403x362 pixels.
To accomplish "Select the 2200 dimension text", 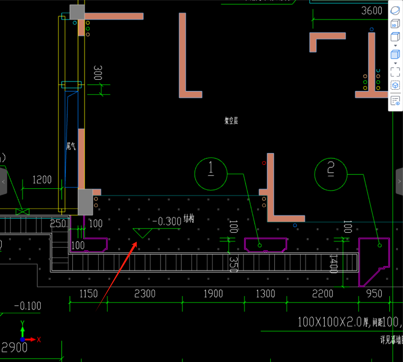I will pyautogui.click(x=323, y=294).
